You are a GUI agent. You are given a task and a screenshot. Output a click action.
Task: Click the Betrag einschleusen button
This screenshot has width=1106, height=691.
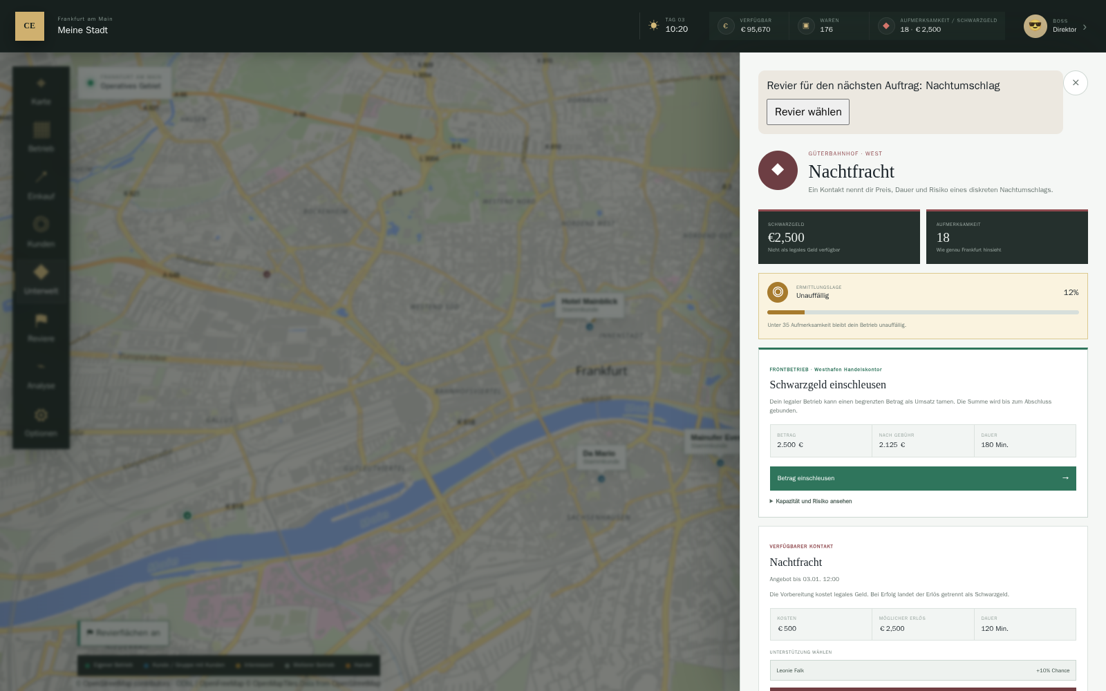pos(923,478)
